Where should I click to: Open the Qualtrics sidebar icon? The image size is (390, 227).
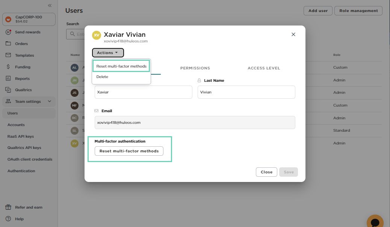click(8, 90)
